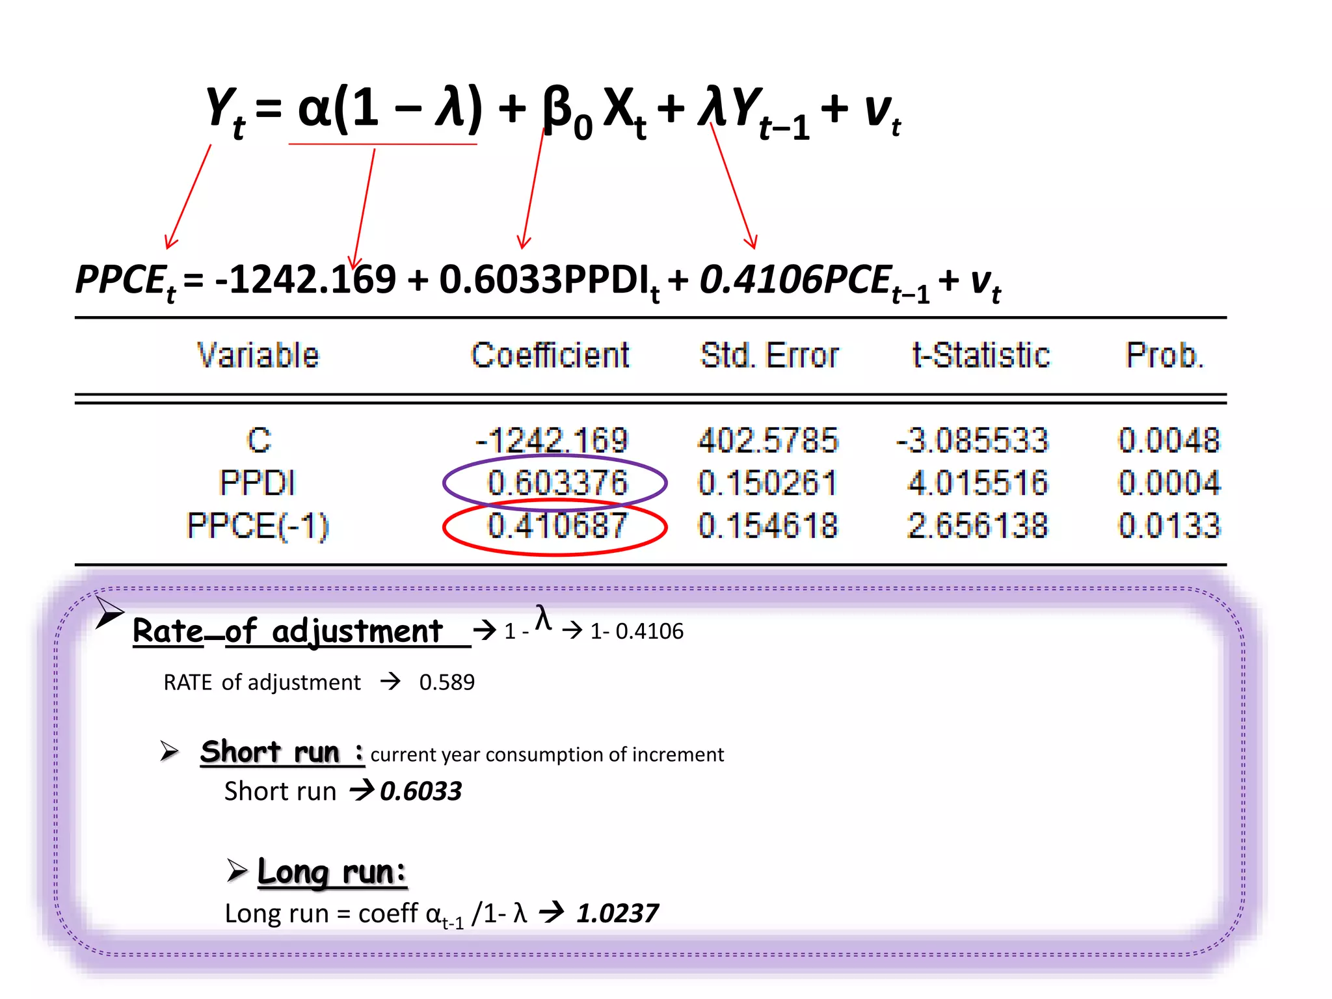Image resolution: width=1332 pixels, height=999 pixels.
Task: Click the λYt–1 term in top equation
Action: pyautogui.click(x=754, y=112)
